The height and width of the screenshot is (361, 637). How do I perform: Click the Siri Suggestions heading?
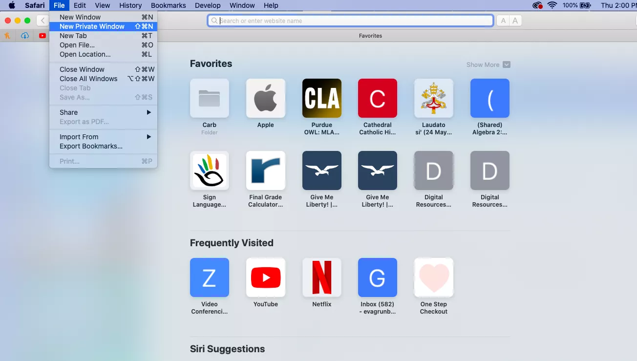[x=228, y=349]
